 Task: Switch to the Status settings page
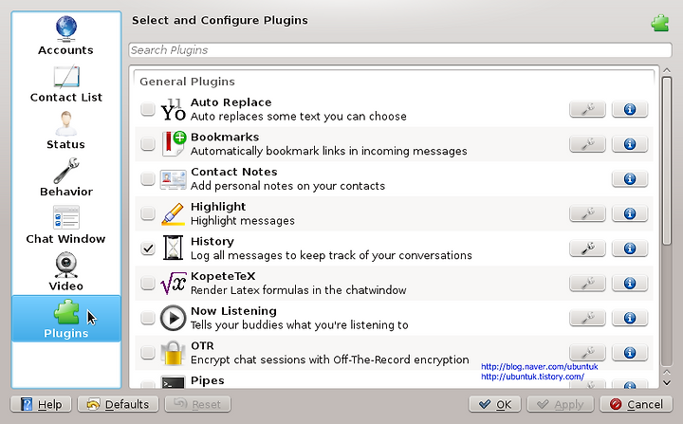(65, 131)
